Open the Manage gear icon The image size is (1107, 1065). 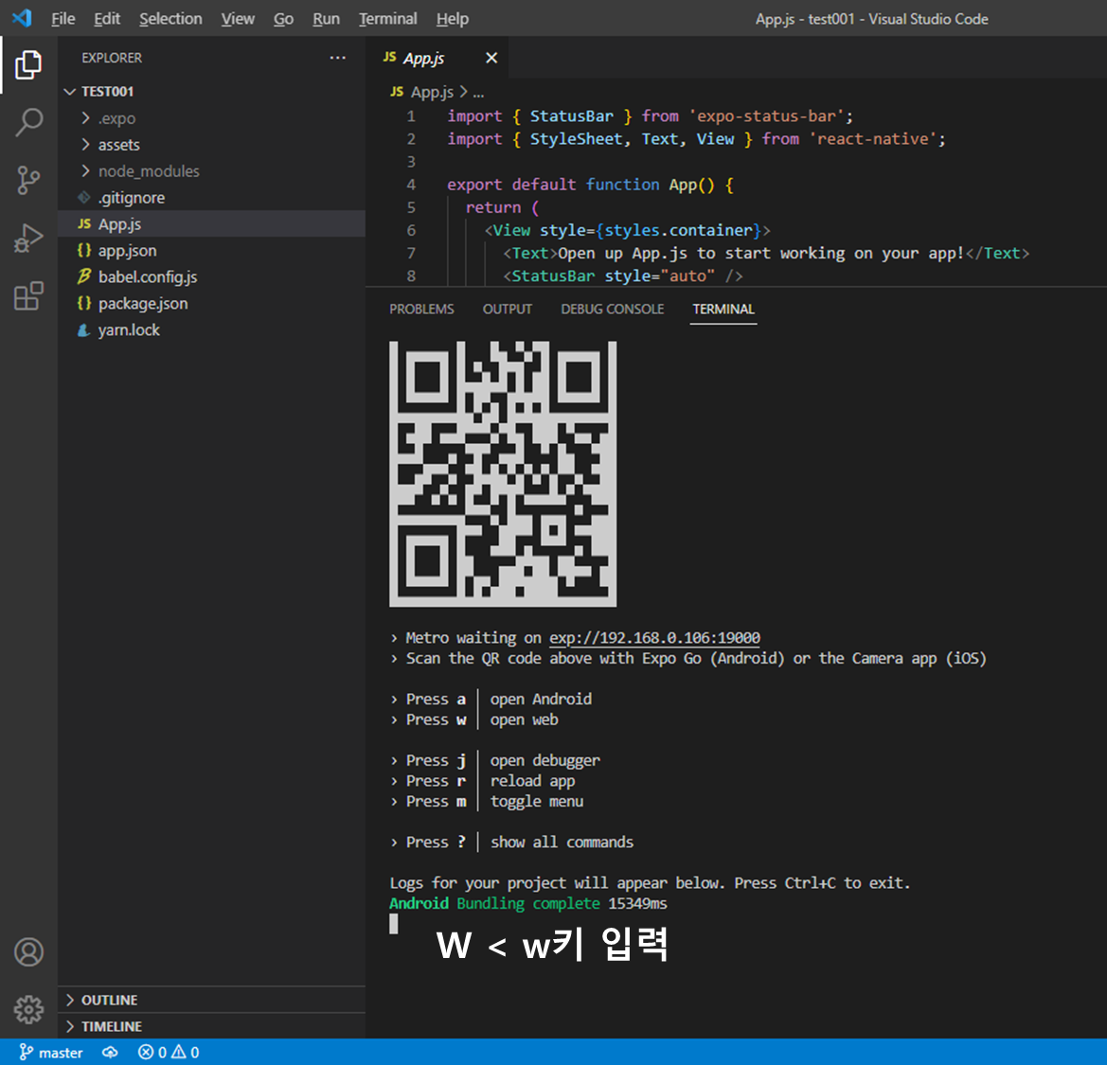click(x=28, y=1010)
